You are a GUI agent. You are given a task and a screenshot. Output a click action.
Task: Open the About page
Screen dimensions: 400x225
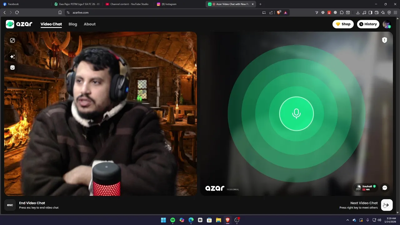pos(90,24)
